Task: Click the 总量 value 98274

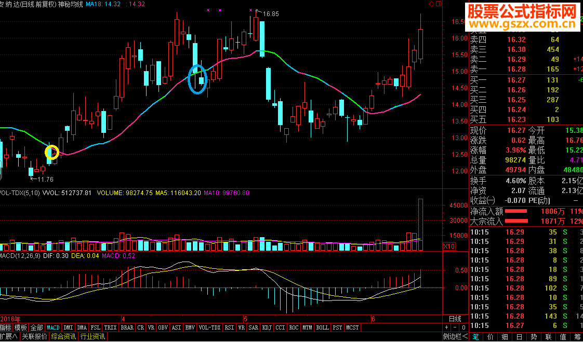Action: click(x=515, y=160)
